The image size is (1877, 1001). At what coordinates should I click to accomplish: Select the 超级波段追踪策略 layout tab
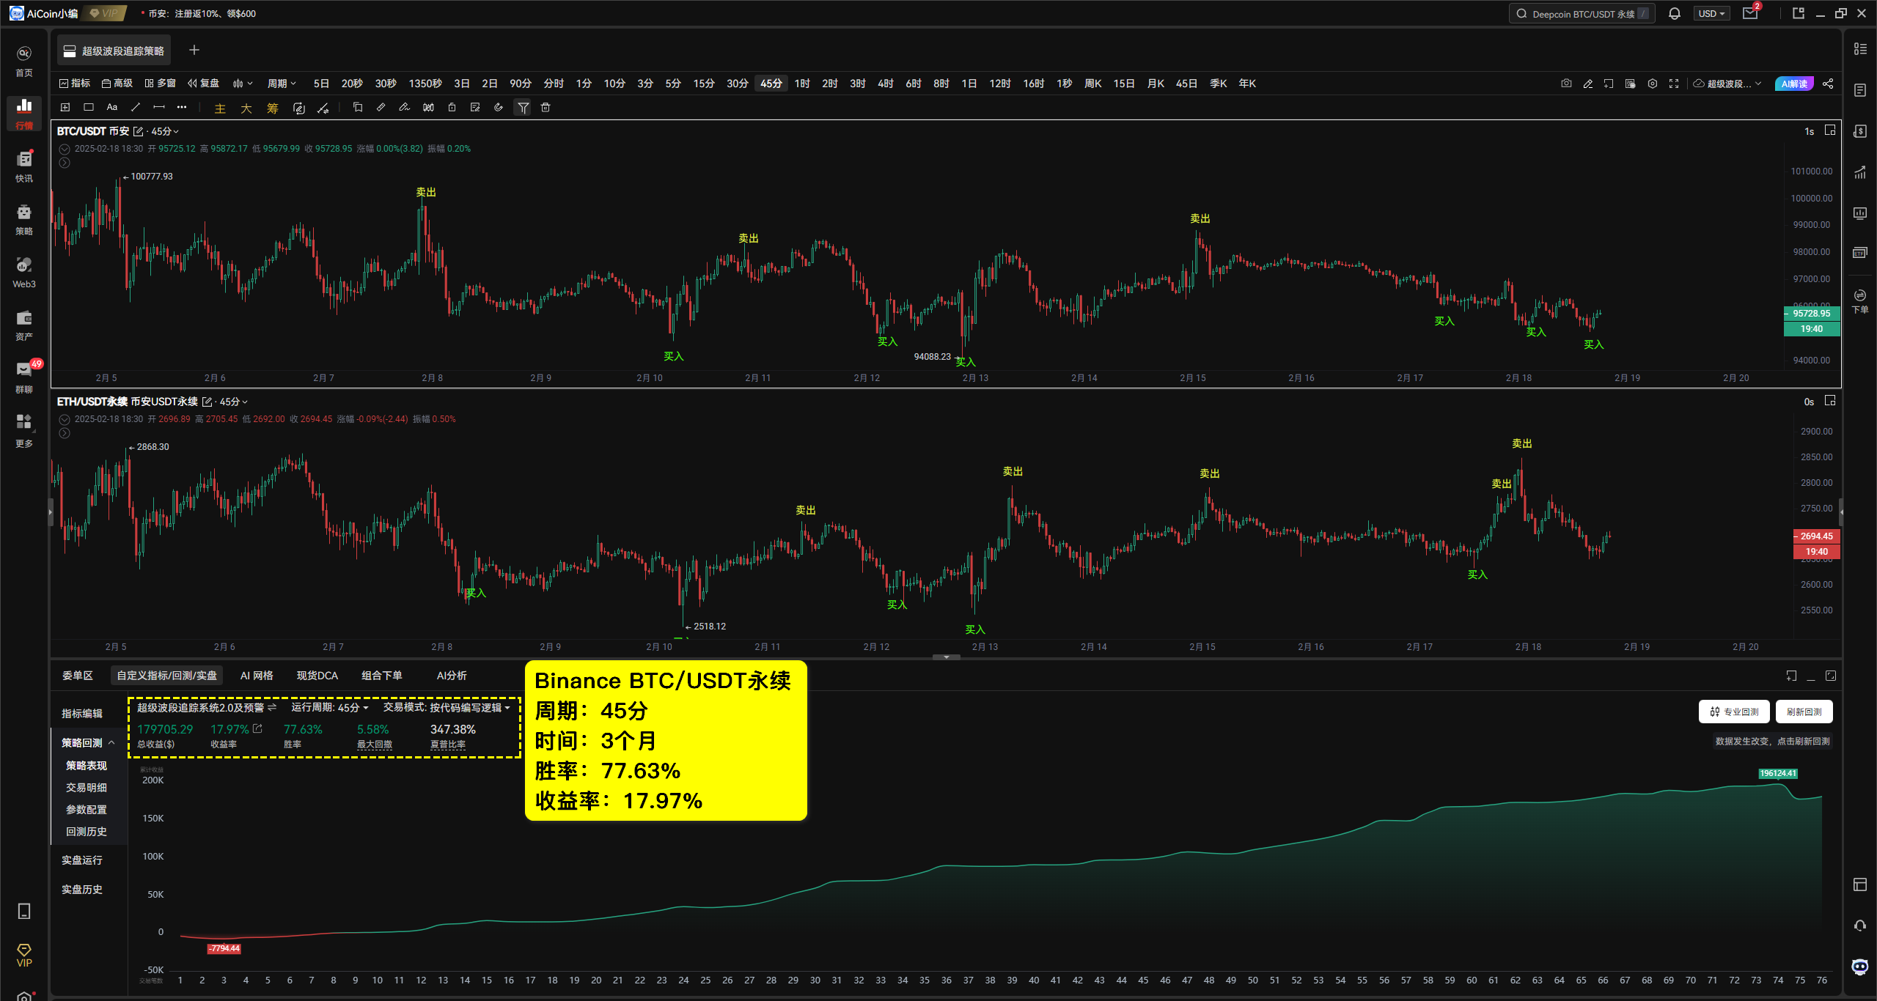click(114, 51)
